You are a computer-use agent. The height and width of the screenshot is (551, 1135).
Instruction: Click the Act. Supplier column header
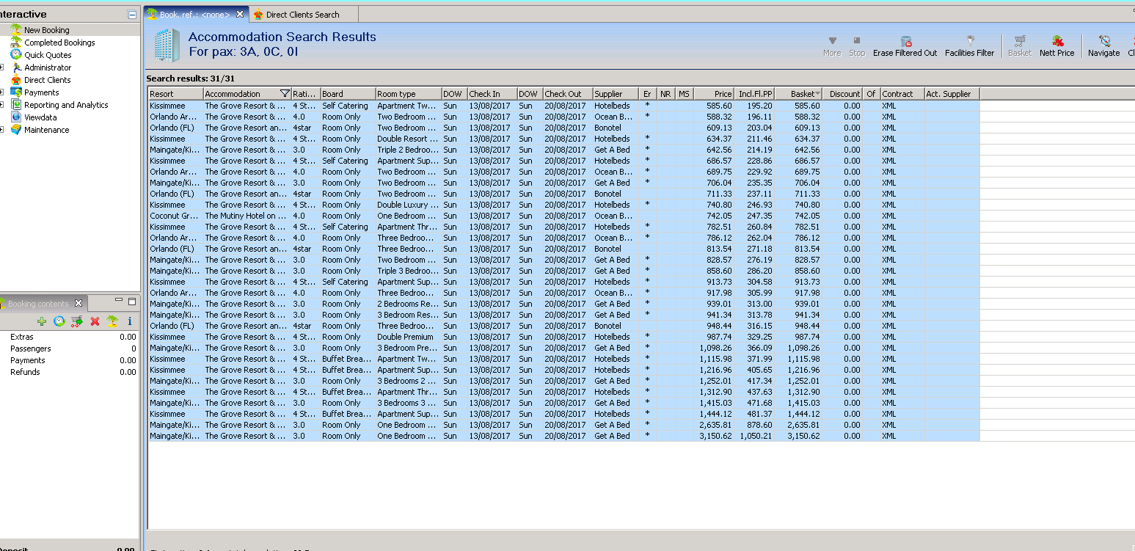[x=952, y=94]
